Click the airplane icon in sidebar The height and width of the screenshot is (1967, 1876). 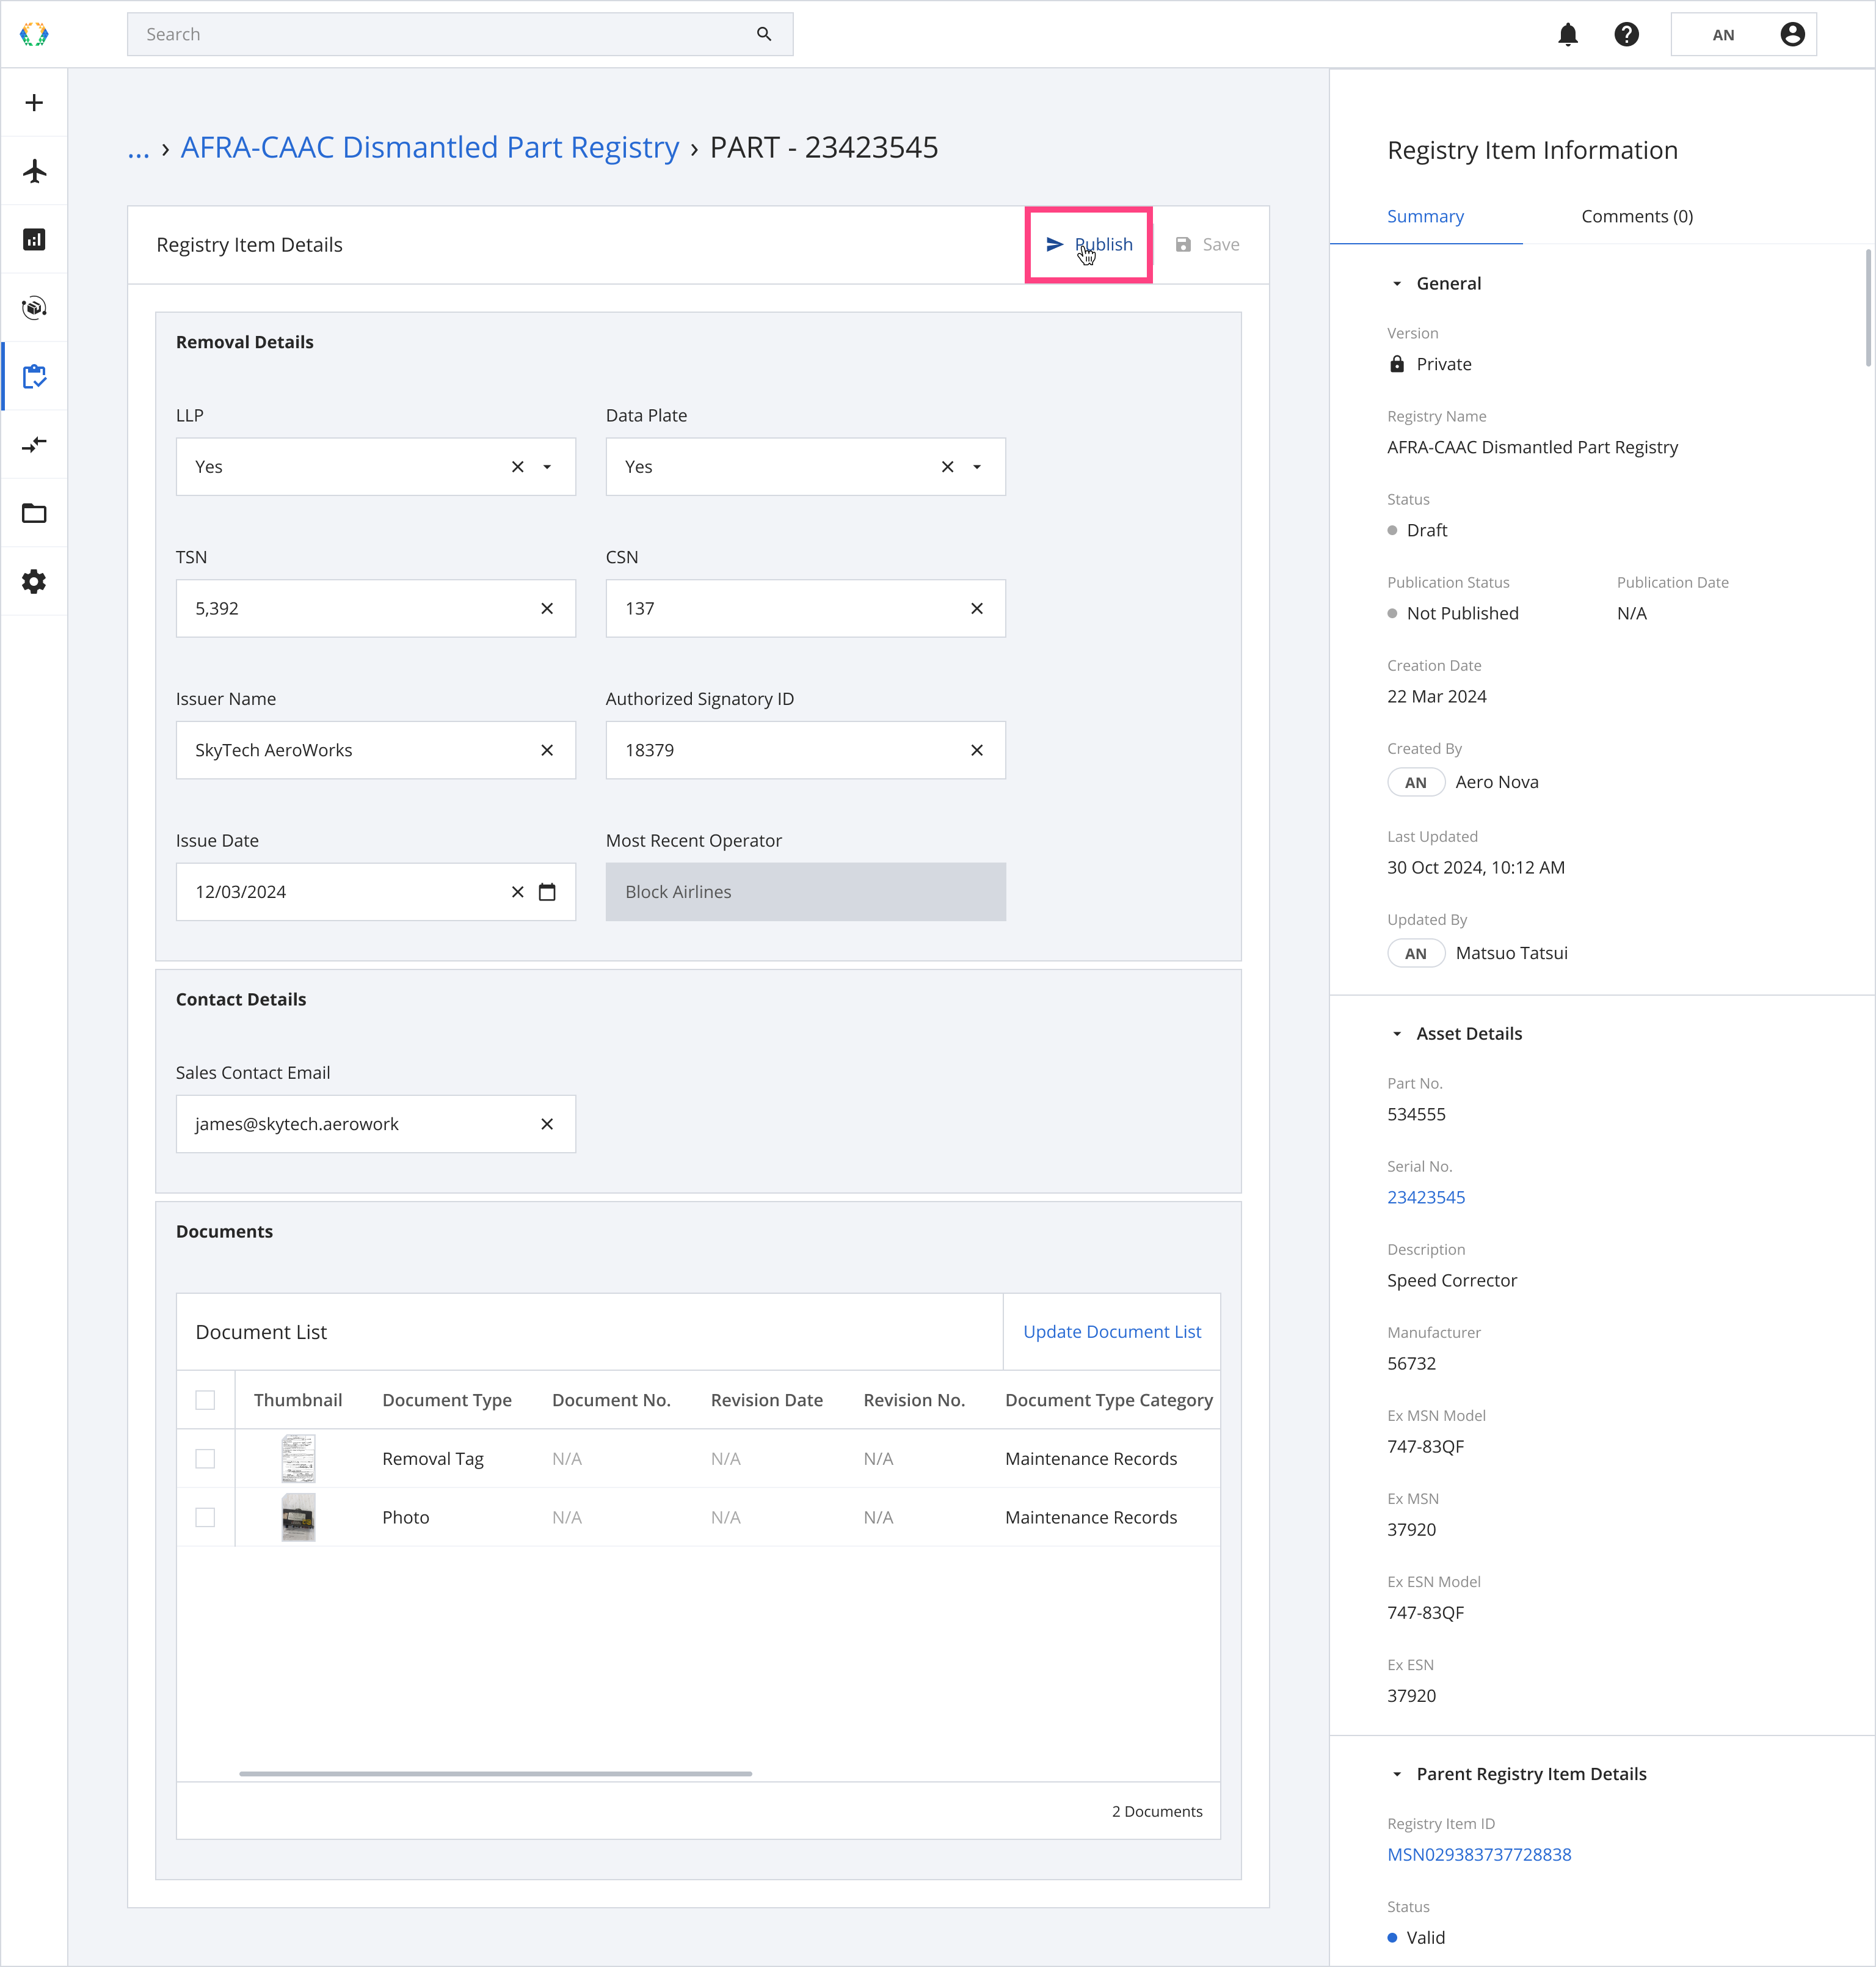point(34,171)
